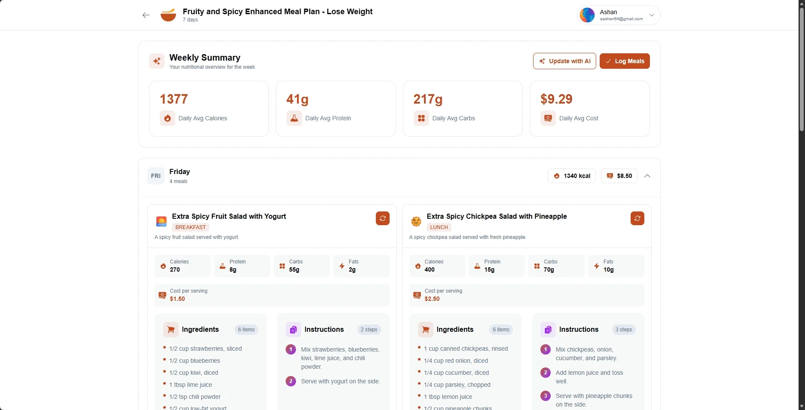Click the page vertical scrollbar
Viewport: 805px width, 410px height.
pos(801,69)
